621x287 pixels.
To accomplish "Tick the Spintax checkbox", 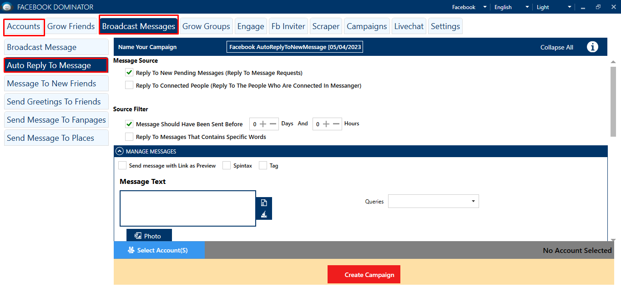I will point(227,166).
